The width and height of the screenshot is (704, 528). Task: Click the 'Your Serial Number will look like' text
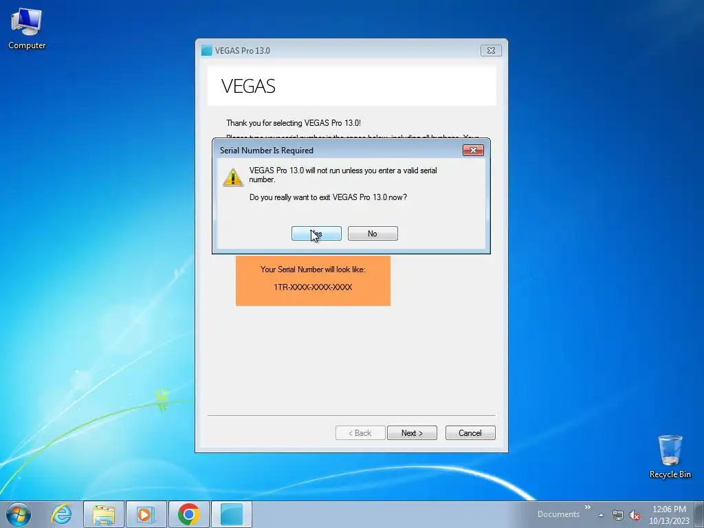click(x=313, y=269)
